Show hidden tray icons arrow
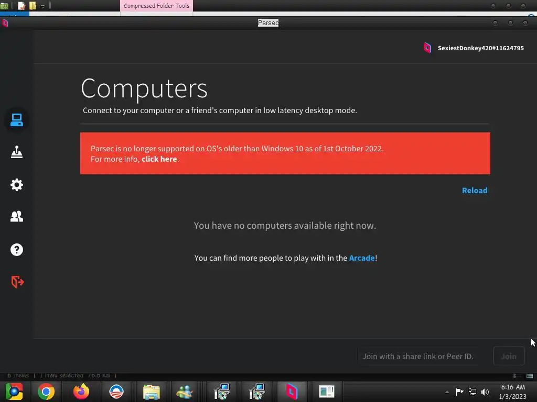 point(447,392)
